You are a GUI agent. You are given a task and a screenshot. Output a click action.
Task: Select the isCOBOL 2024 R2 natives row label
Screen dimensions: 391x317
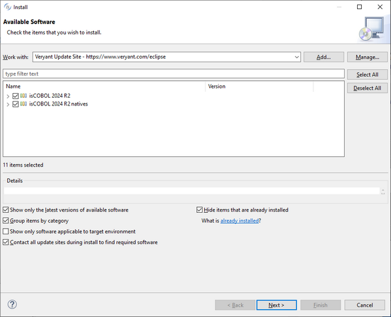coord(59,104)
